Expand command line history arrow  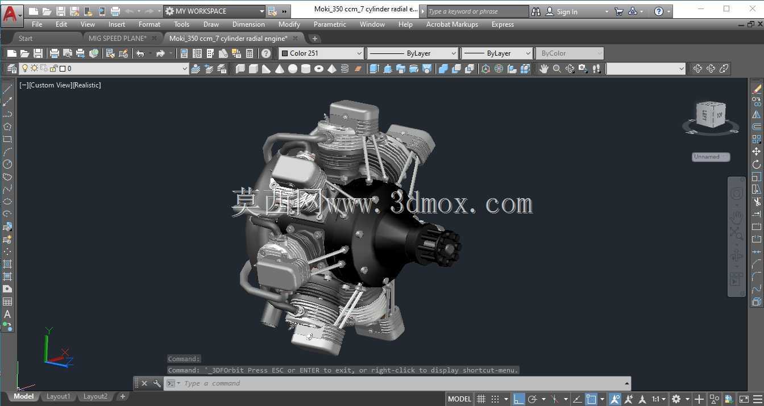click(x=627, y=383)
